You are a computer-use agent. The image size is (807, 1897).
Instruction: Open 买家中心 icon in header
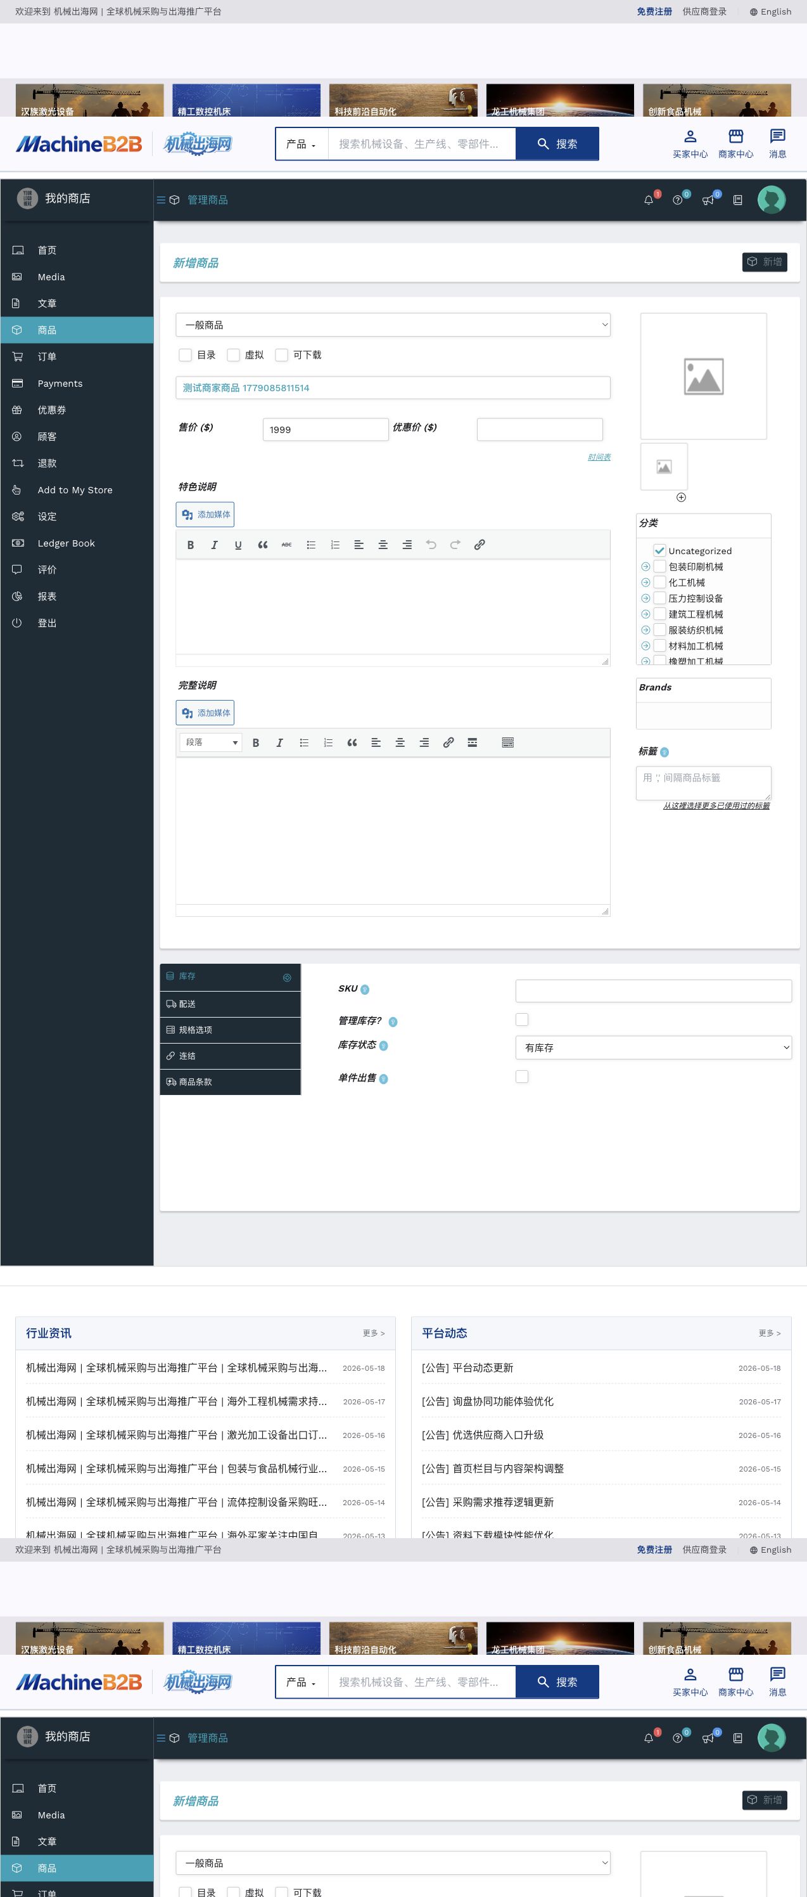pyautogui.click(x=690, y=143)
